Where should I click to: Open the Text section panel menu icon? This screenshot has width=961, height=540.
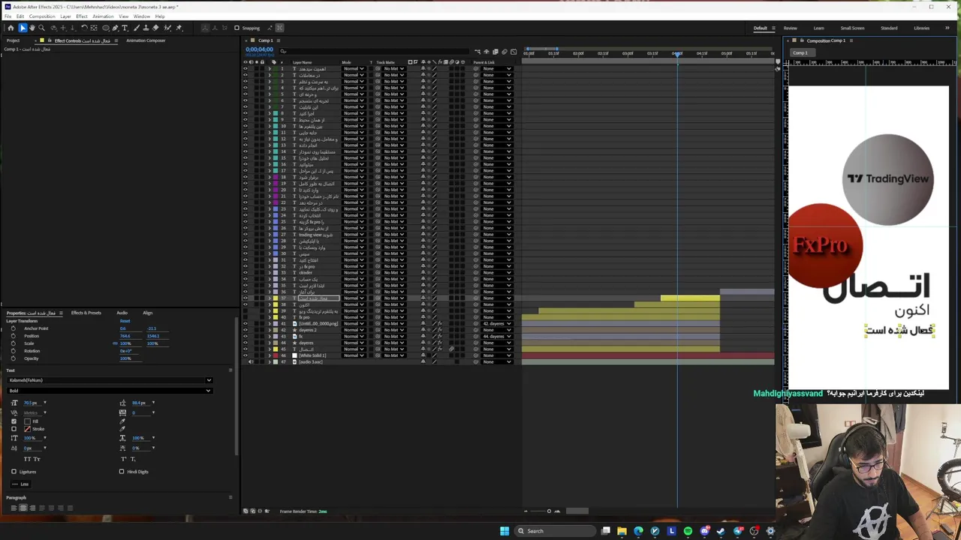pos(230,370)
